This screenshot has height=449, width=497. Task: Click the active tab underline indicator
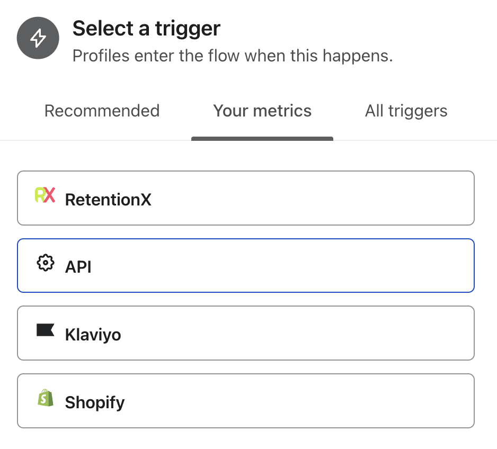coord(262,138)
